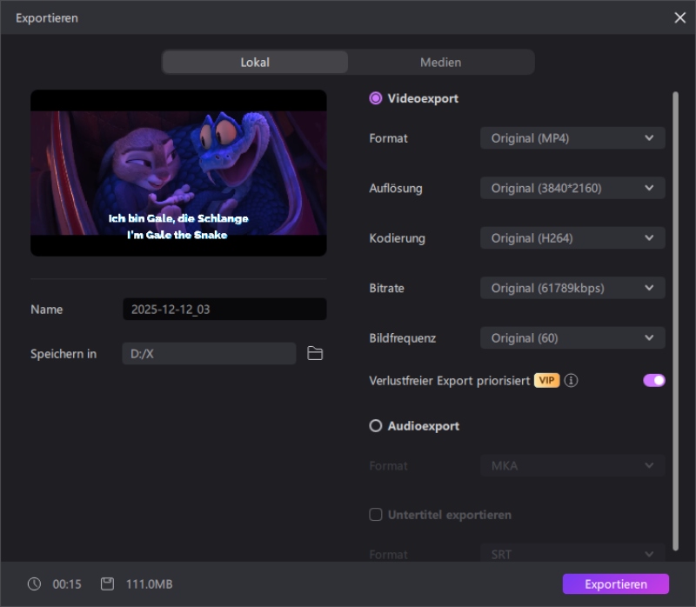Select the Audioexport radio button
Viewport: 696px width, 607px height.
376,426
